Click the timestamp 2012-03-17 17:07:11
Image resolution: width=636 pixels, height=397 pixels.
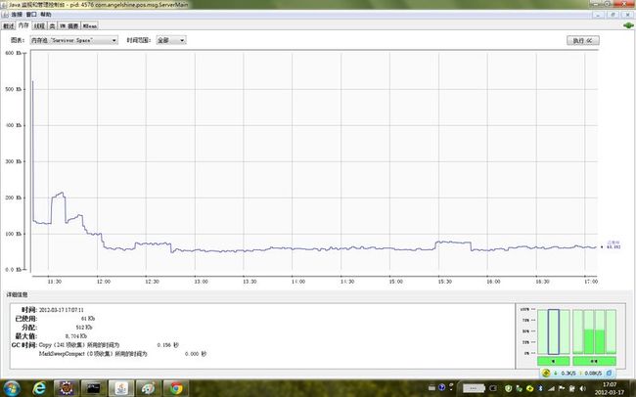[x=62, y=310]
